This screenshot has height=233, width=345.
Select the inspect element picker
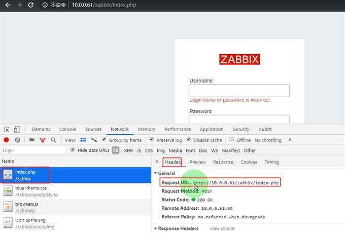7,129
